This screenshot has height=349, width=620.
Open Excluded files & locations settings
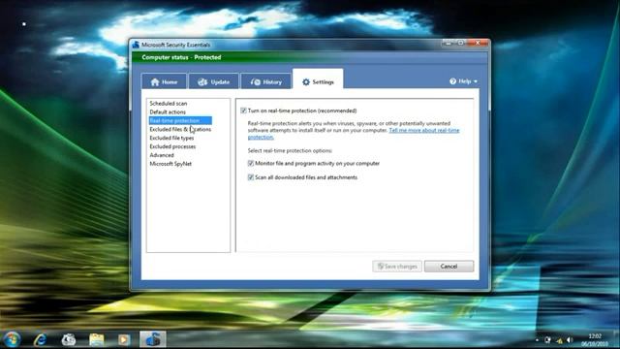click(180, 129)
